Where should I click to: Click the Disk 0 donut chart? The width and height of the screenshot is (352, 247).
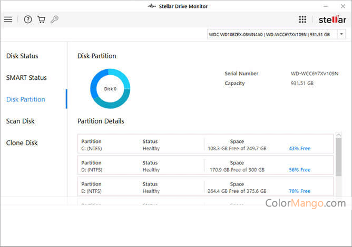pyautogui.click(x=110, y=89)
